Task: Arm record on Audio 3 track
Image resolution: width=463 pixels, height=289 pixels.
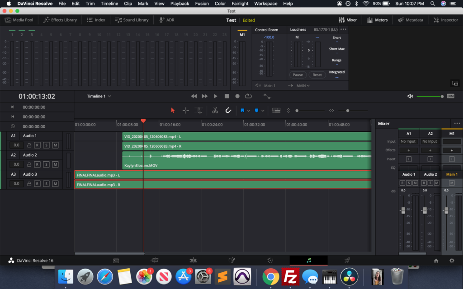Action: coord(38,184)
